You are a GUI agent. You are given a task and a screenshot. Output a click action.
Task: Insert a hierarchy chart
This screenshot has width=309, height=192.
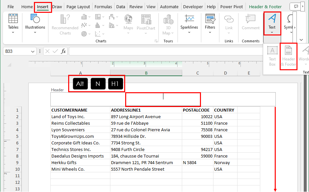(99, 17)
